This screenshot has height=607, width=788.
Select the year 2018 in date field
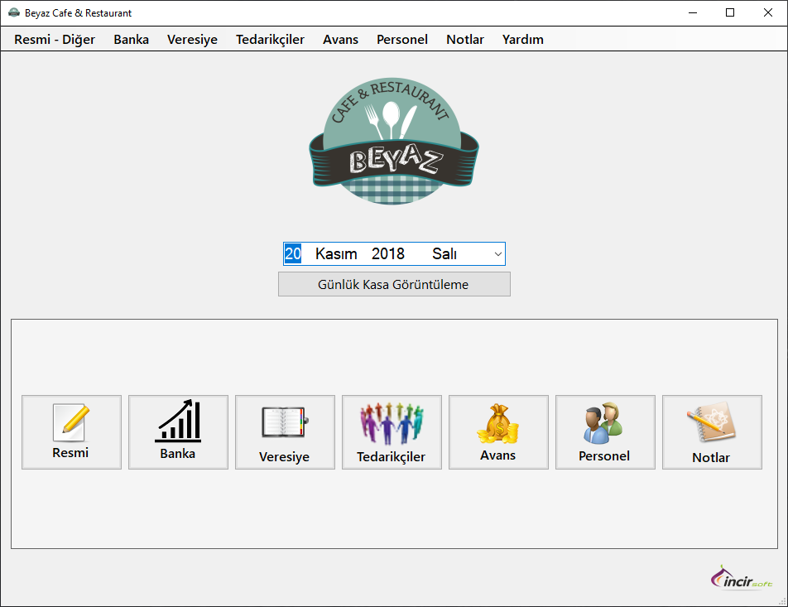(x=388, y=253)
